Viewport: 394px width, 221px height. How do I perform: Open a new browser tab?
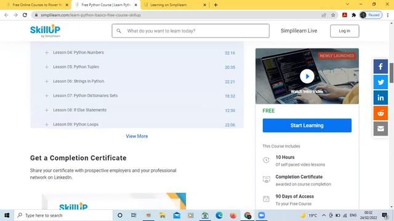[x=215, y=5]
